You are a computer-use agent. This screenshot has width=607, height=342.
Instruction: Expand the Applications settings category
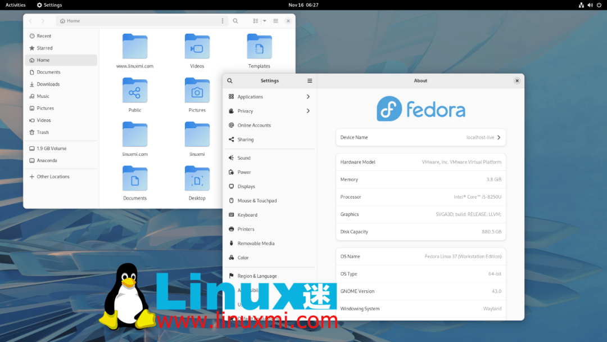(248, 96)
